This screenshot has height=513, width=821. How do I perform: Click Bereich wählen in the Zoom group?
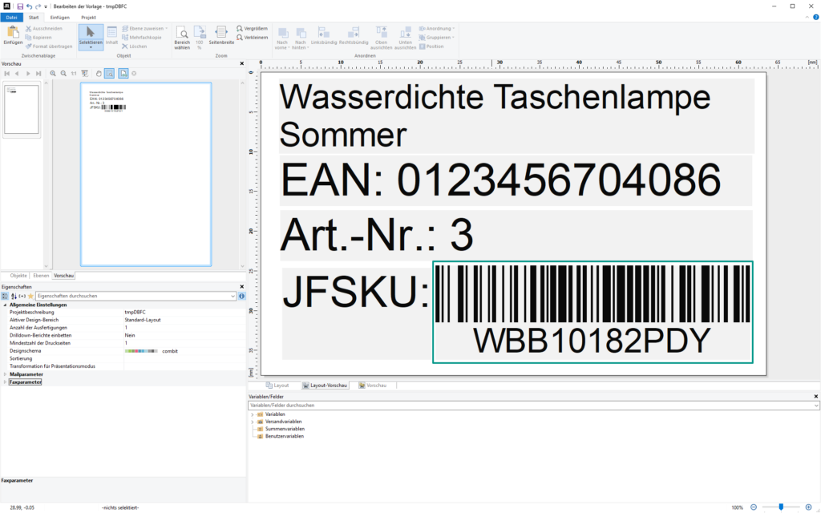click(183, 36)
